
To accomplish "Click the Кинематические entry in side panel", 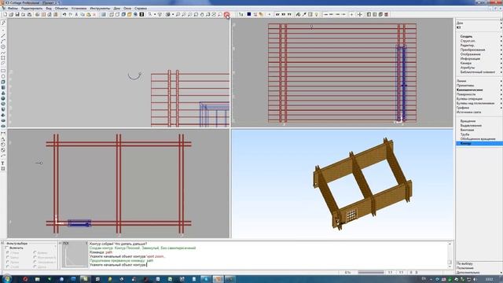I will coord(469,90).
